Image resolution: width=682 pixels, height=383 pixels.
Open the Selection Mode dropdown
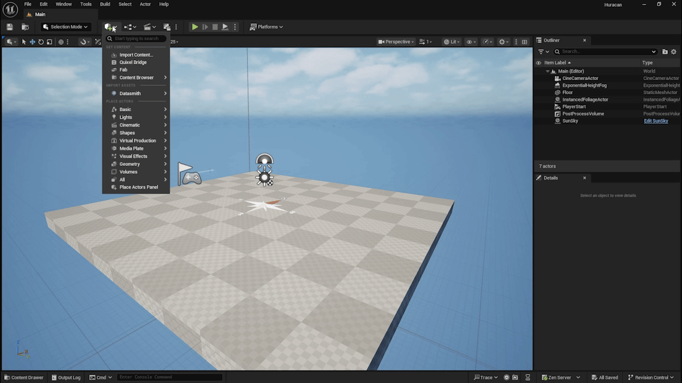66,27
